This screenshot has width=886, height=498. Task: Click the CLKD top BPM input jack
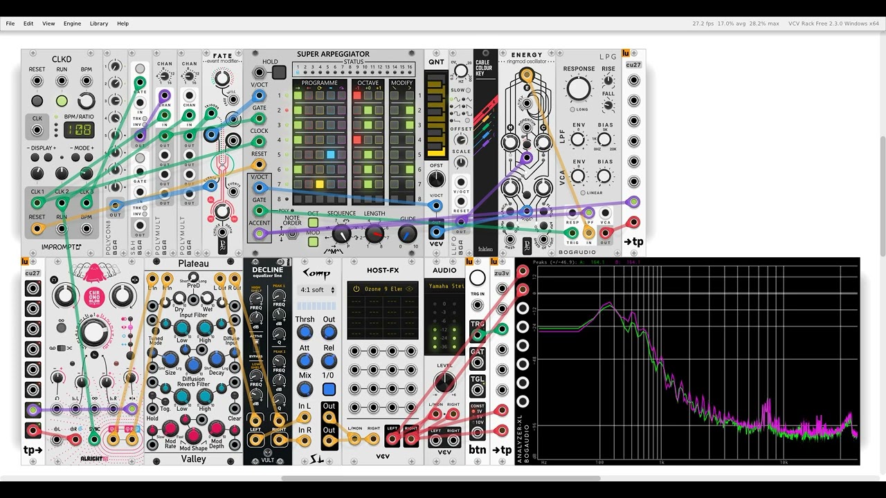87,82
